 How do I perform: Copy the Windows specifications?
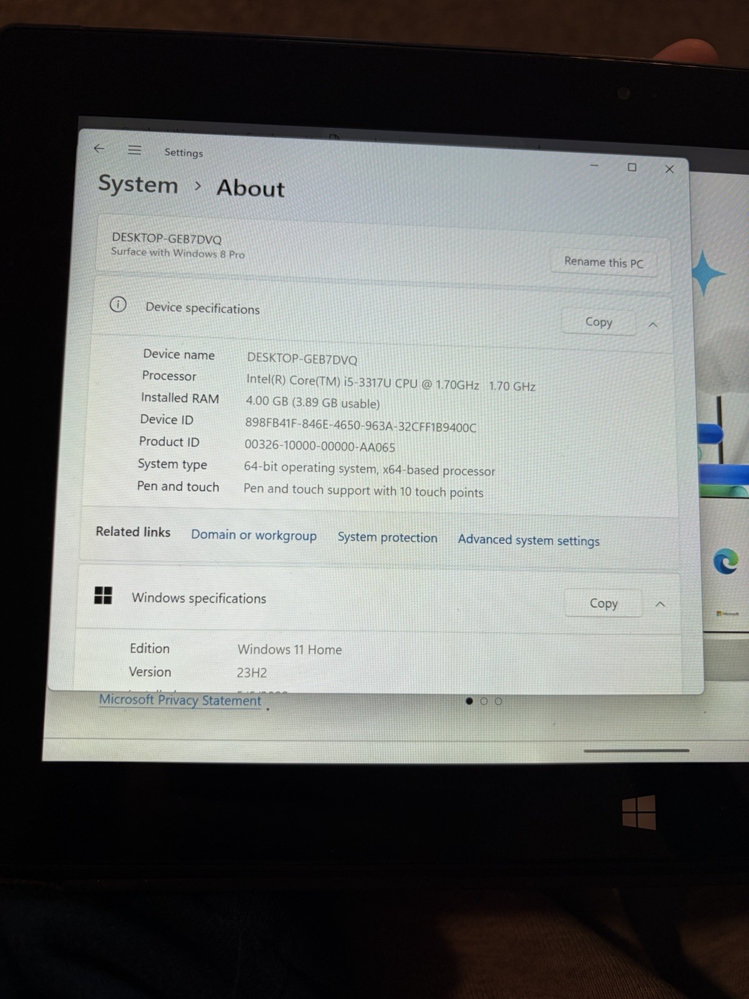tap(604, 604)
